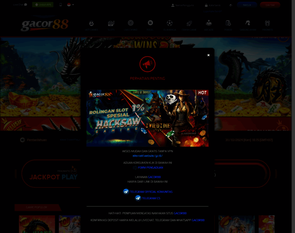
Task: Click the Jackpot Play banner
Action: 52,174
